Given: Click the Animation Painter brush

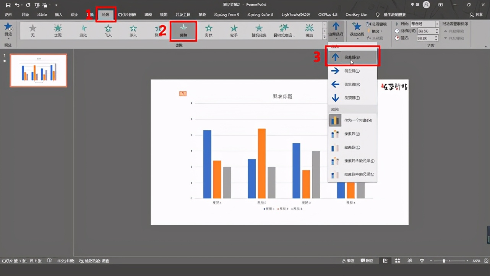Looking at the screenshot, I should point(375,38).
